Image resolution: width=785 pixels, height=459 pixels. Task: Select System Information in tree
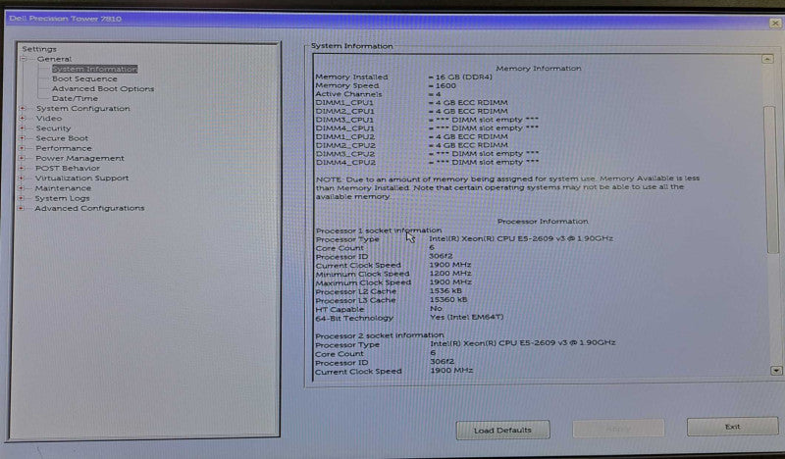(x=94, y=69)
